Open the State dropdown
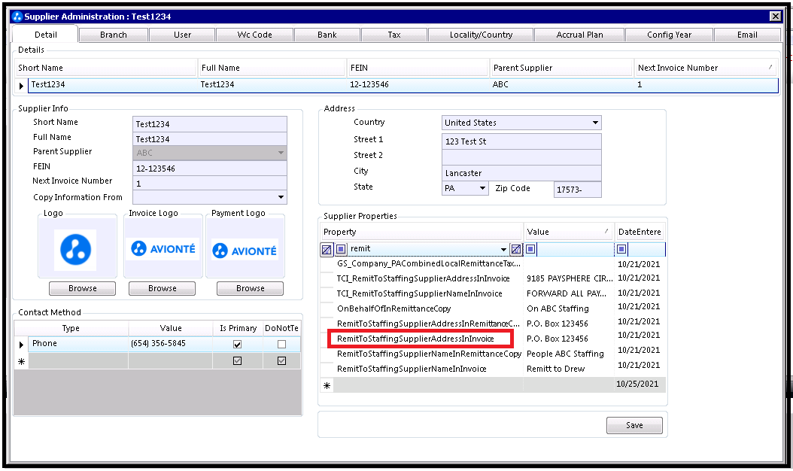 pyautogui.click(x=482, y=188)
